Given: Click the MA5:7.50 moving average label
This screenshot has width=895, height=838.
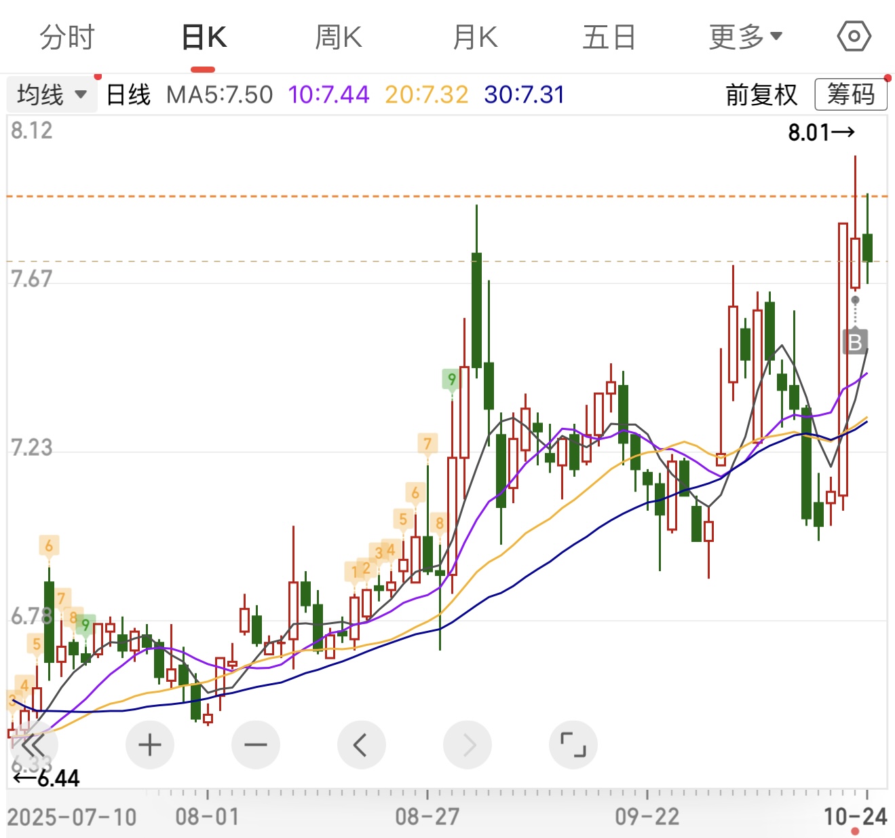Looking at the screenshot, I should point(219,94).
